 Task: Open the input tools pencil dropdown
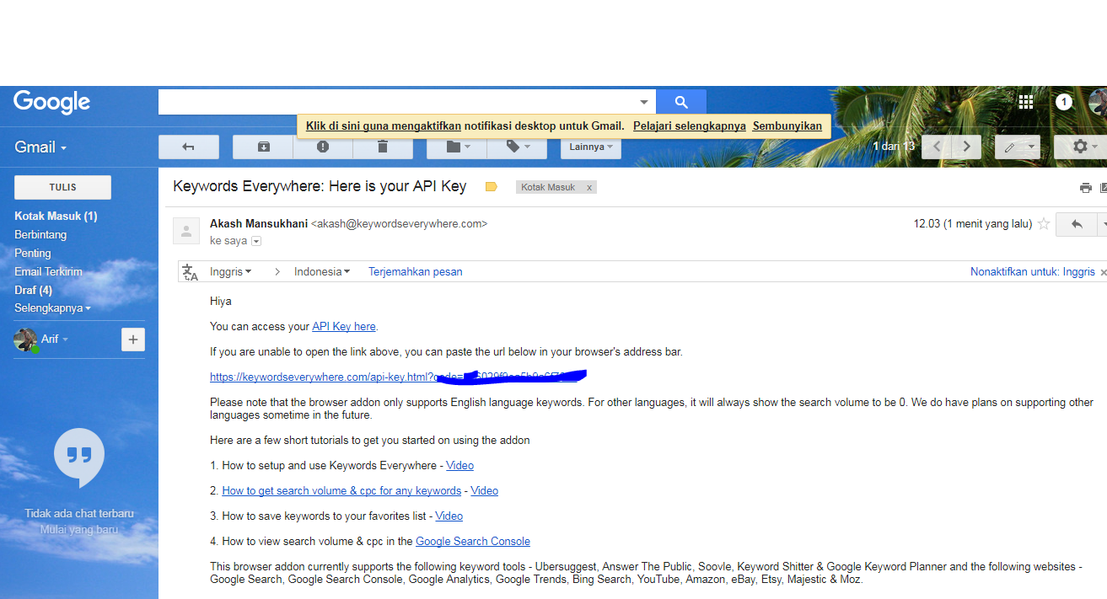1018,147
